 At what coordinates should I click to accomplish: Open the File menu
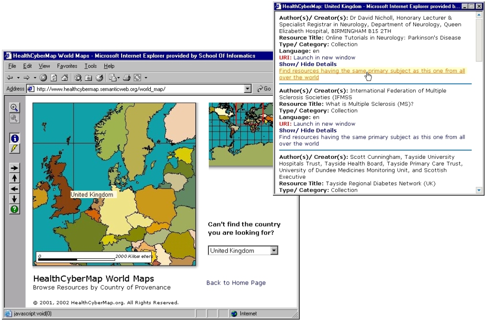pos(12,66)
